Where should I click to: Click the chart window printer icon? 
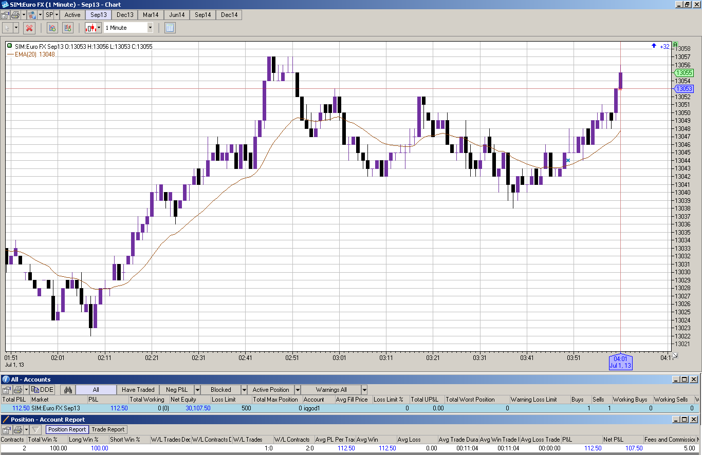(x=15, y=15)
